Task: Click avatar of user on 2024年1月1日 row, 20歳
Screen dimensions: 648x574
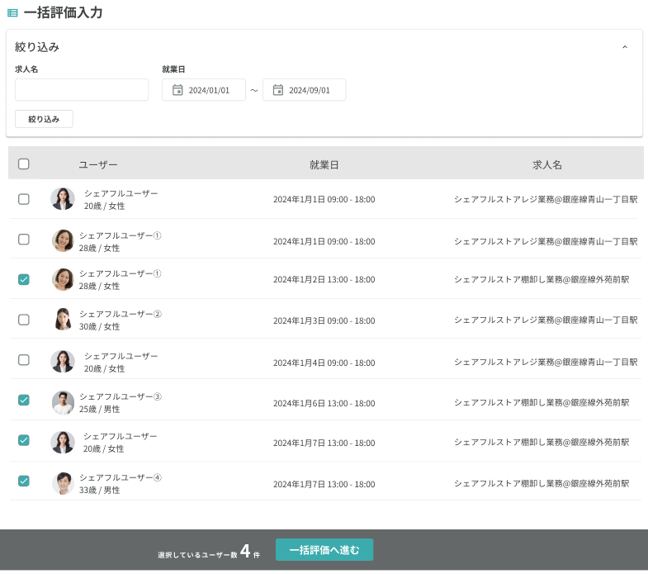Action: click(63, 199)
